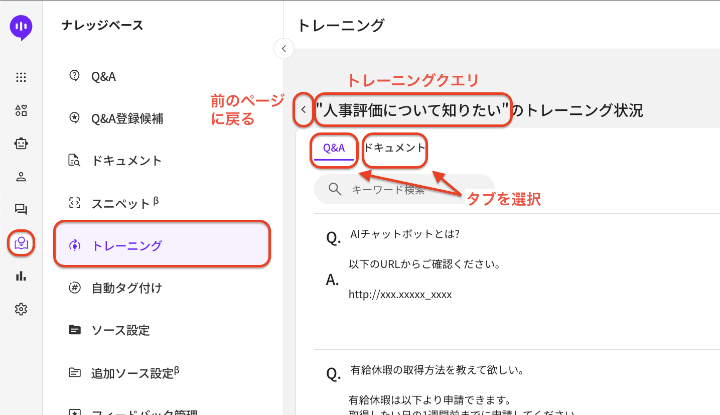Open Q&A登録候補 in the menu

[127, 118]
